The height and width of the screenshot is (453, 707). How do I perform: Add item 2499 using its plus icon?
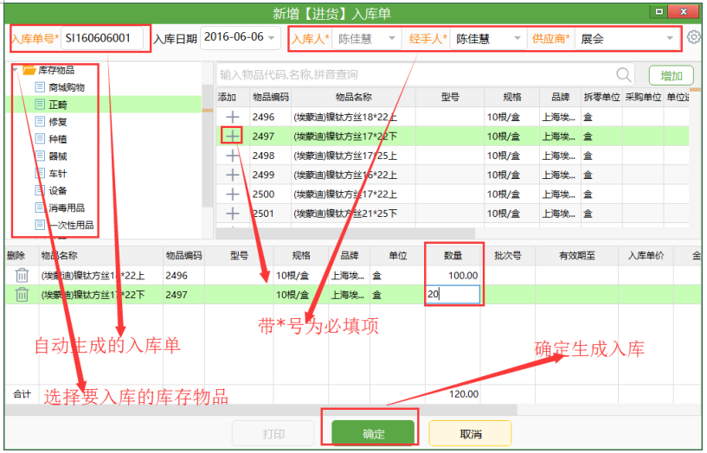[232, 175]
